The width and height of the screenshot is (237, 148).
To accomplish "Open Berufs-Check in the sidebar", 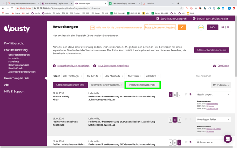I will (15, 68).
